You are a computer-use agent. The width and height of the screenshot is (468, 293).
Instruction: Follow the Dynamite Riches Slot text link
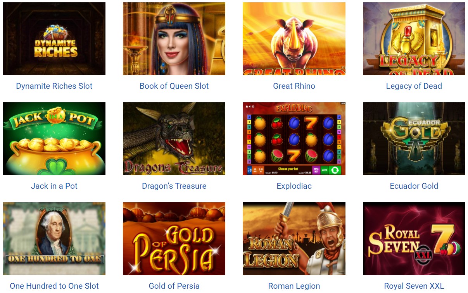point(54,86)
